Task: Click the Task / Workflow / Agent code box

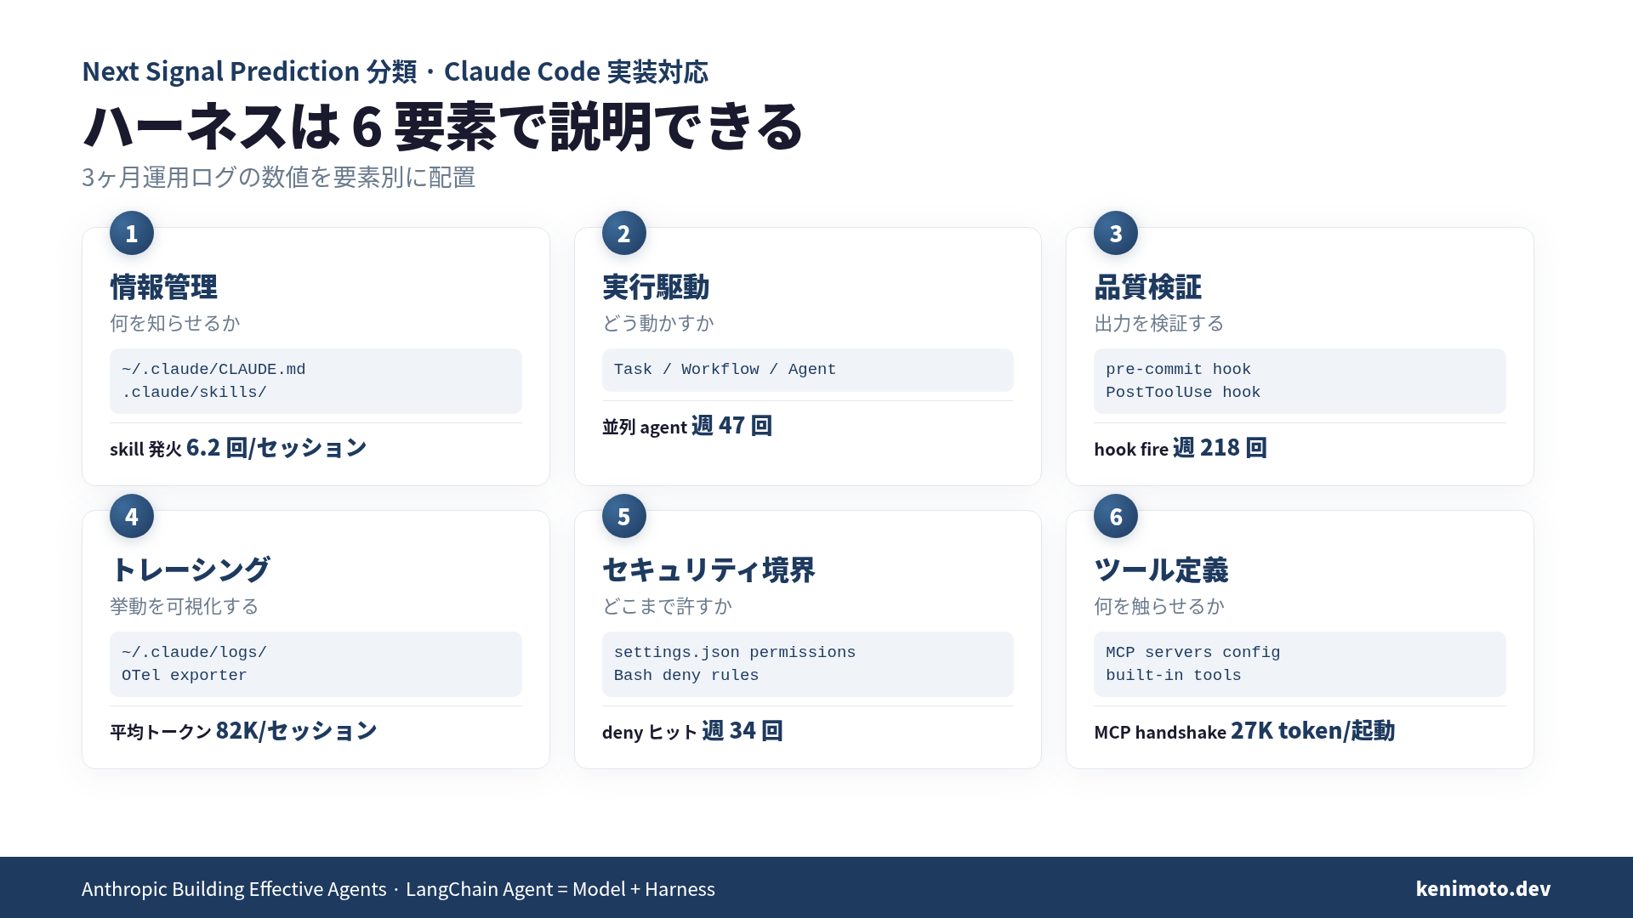Action: point(808,370)
